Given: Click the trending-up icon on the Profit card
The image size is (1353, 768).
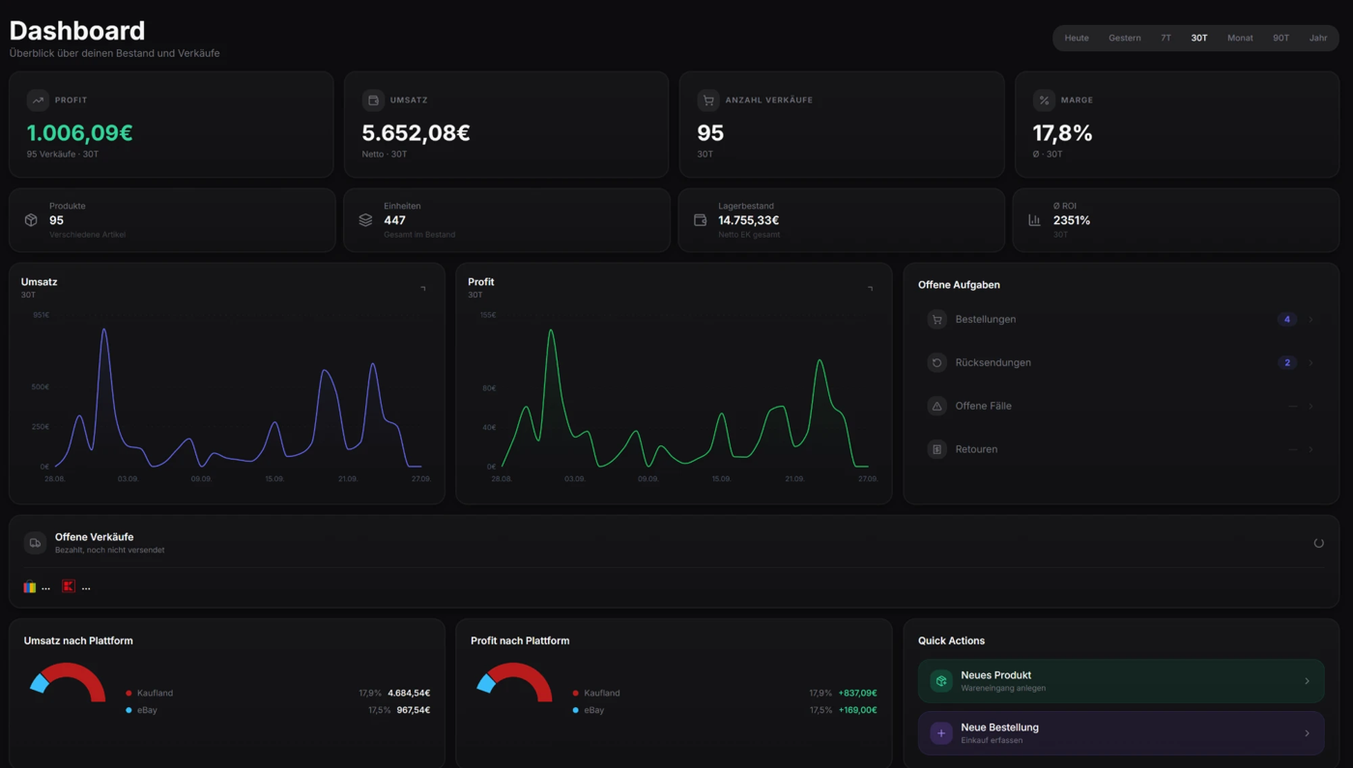Looking at the screenshot, I should tap(38, 100).
